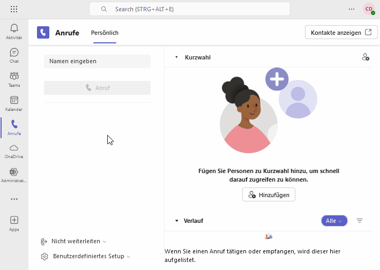Open OneDrive in the sidebar
The width and height of the screenshot is (380, 270).
[14, 152]
